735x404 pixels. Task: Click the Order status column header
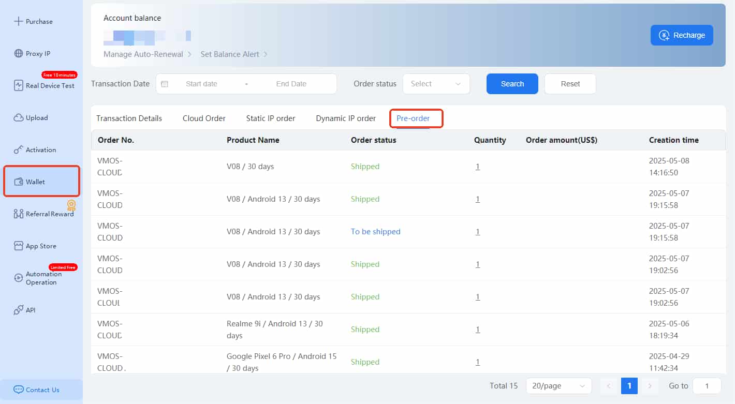click(x=374, y=140)
